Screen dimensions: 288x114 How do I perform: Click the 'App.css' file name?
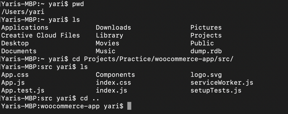click(x=15, y=75)
